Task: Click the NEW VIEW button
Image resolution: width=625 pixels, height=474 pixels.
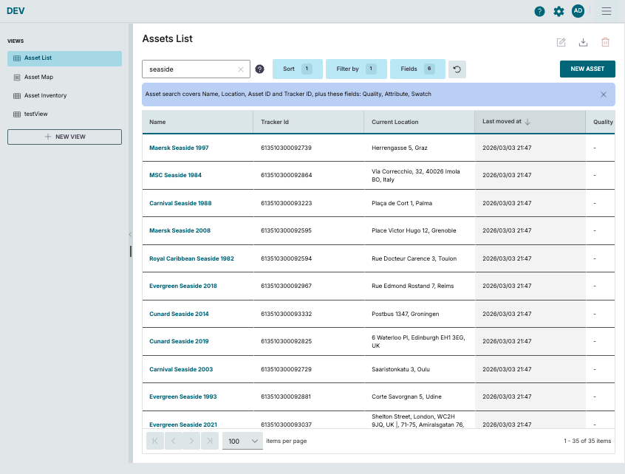Action: [64, 137]
